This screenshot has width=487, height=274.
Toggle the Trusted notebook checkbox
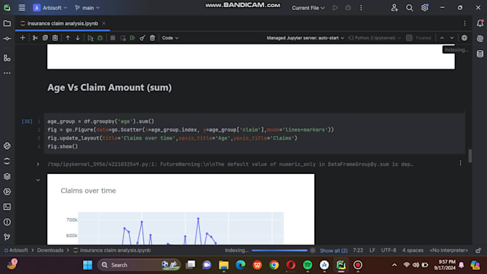410,38
